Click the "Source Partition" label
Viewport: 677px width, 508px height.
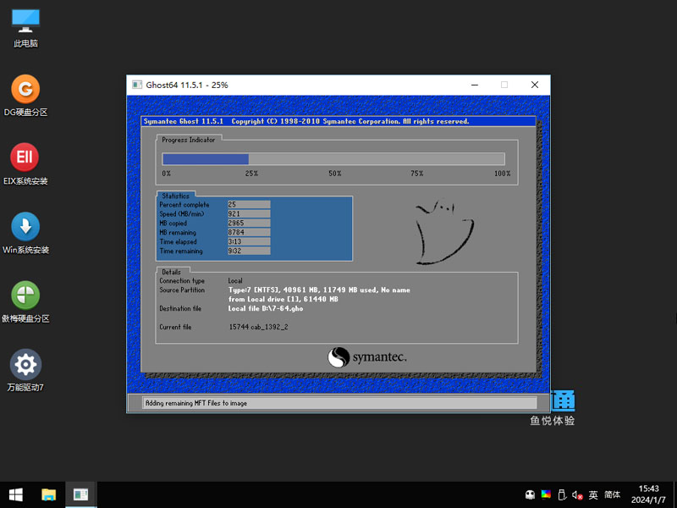coord(182,290)
